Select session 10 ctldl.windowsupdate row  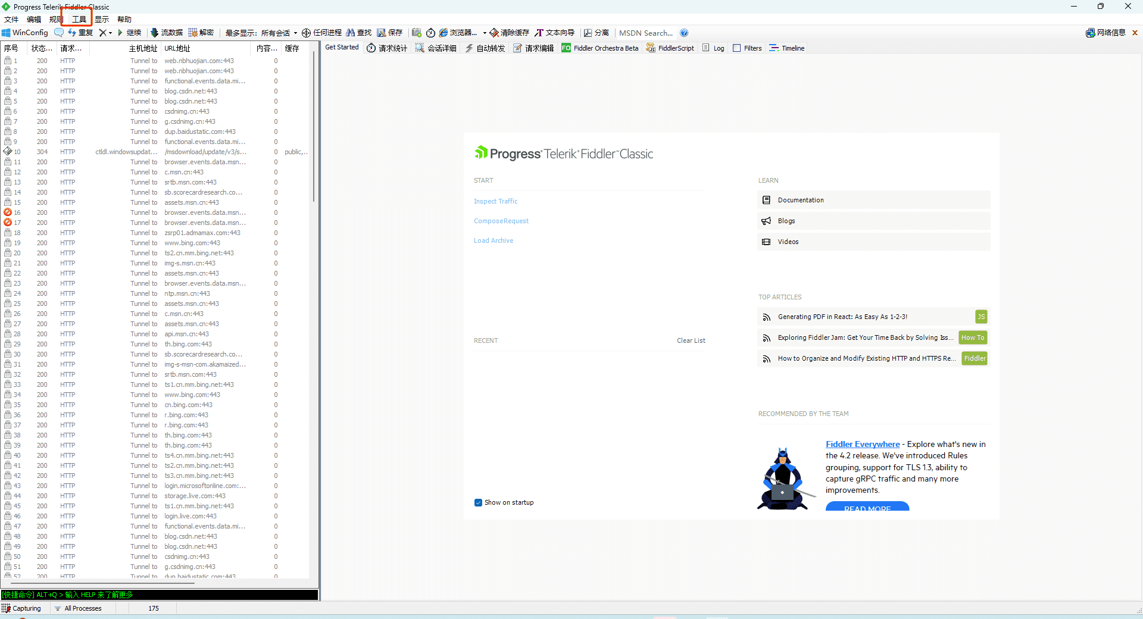click(x=156, y=152)
